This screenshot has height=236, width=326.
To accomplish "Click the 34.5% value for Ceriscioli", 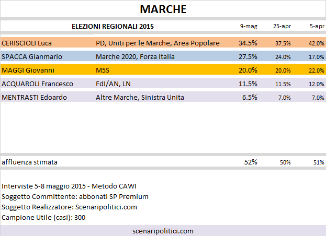I will (248, 43).
